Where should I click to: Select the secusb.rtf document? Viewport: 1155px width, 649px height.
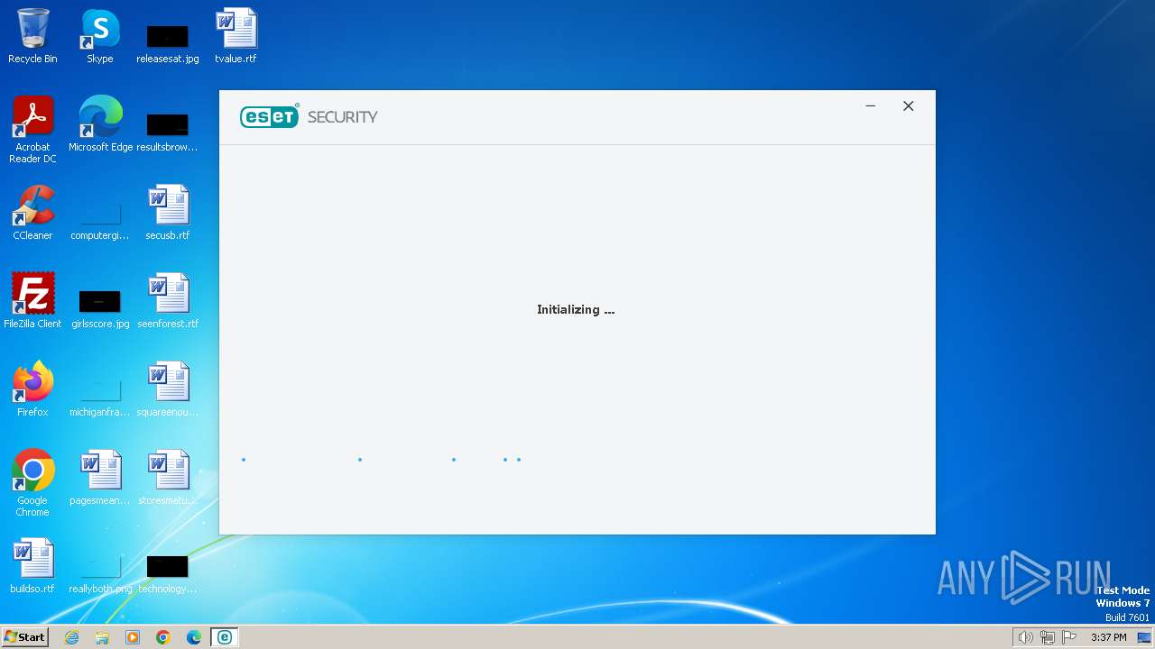click(168, 213)
